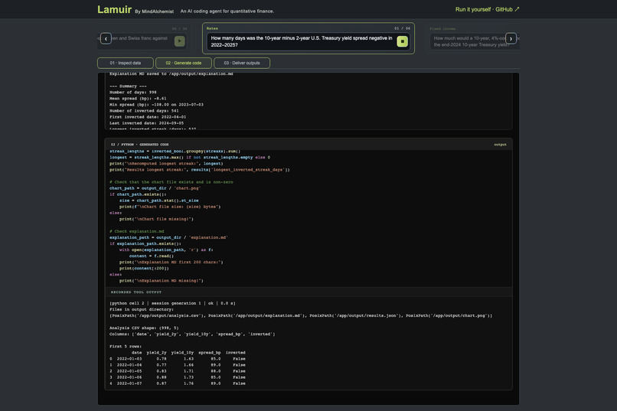This screenshot has height=411, width=617.
Task: Open the 03 · Deliver outputs tab
Action: pyautogui.click(x=242, y=63)
